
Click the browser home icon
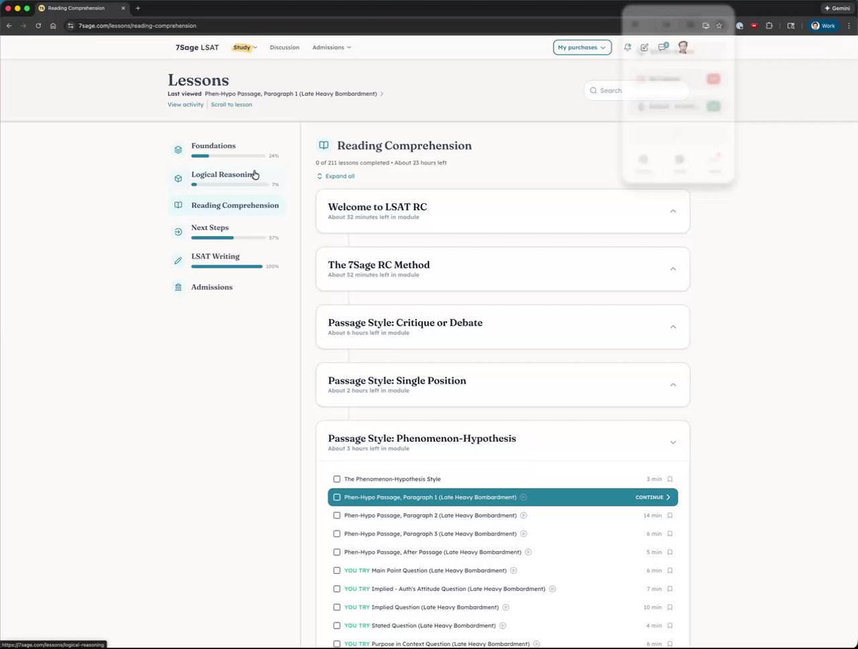pyautogui.click(x=53, y=25)
